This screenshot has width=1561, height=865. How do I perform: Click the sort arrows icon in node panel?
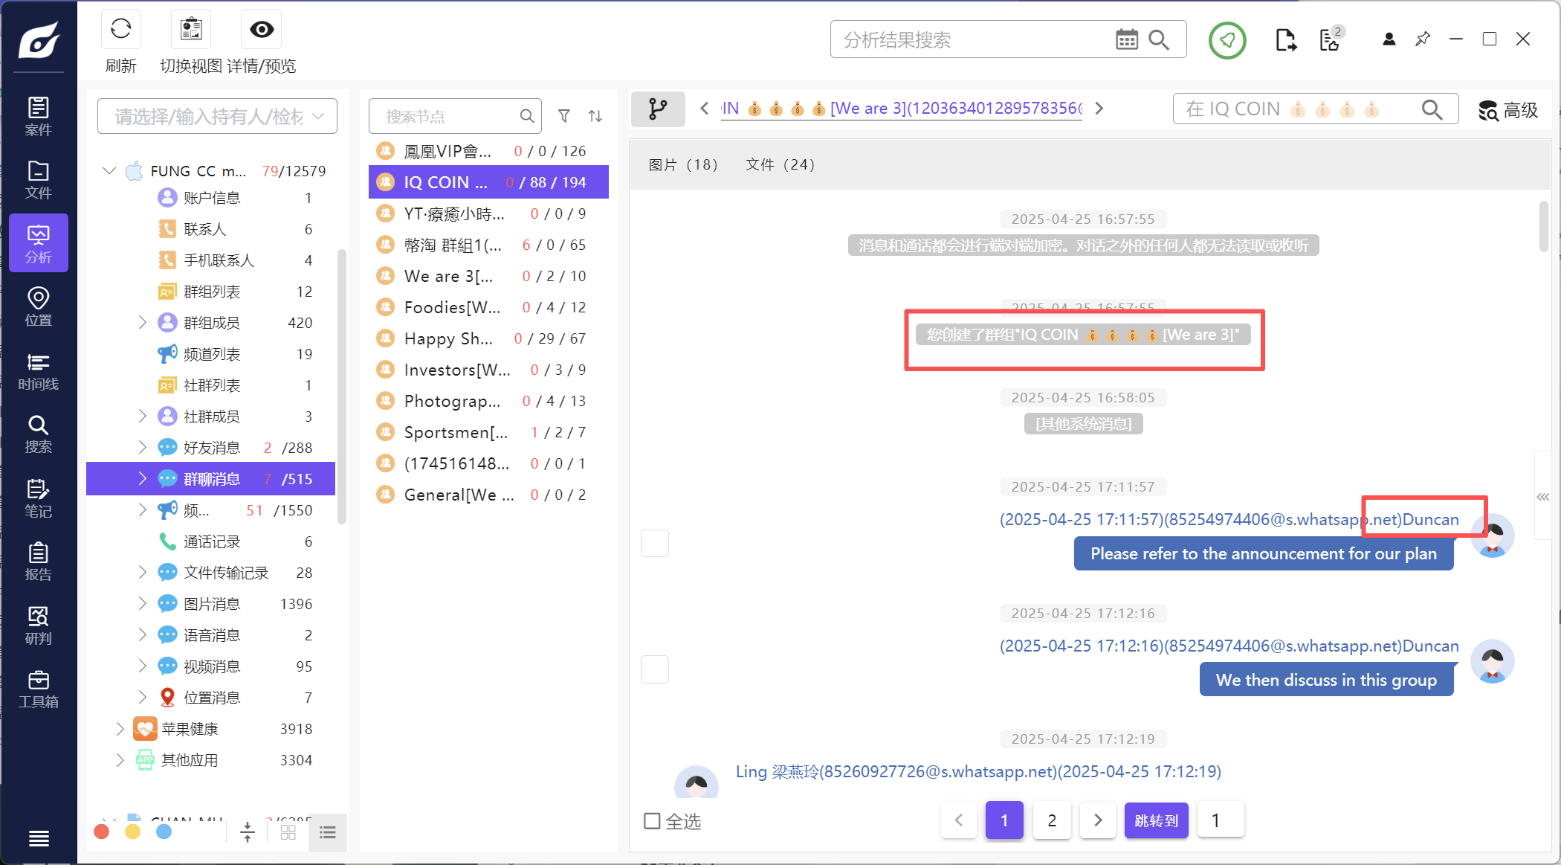(595, 116)
